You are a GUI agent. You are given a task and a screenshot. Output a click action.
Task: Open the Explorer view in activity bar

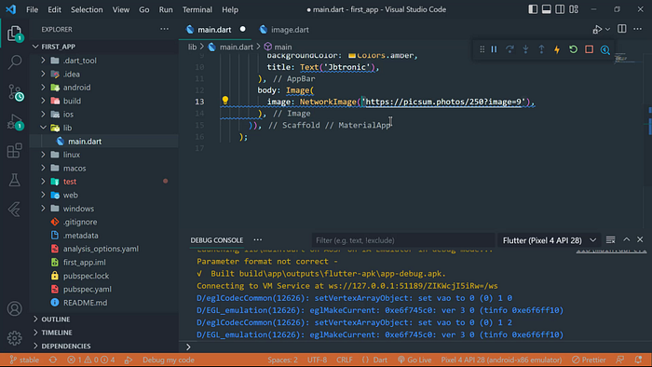click(15, 34)
